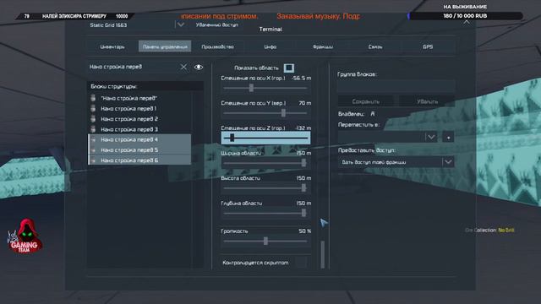Viewport: 541px width, 304px height.
Task: Toggle hidden blocks with the eye icon
Action: click(x=199, y=68)
